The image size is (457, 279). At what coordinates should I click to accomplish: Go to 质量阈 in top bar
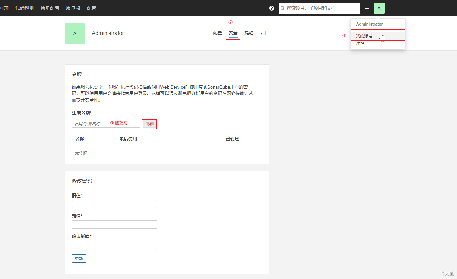tap(73, 8)
